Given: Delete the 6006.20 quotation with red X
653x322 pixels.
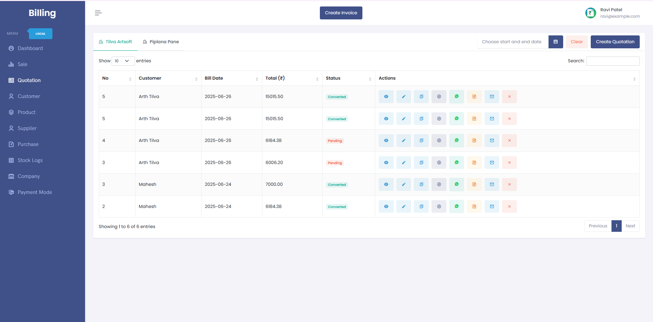Looking at the screenshot, I should coord(509,163).
